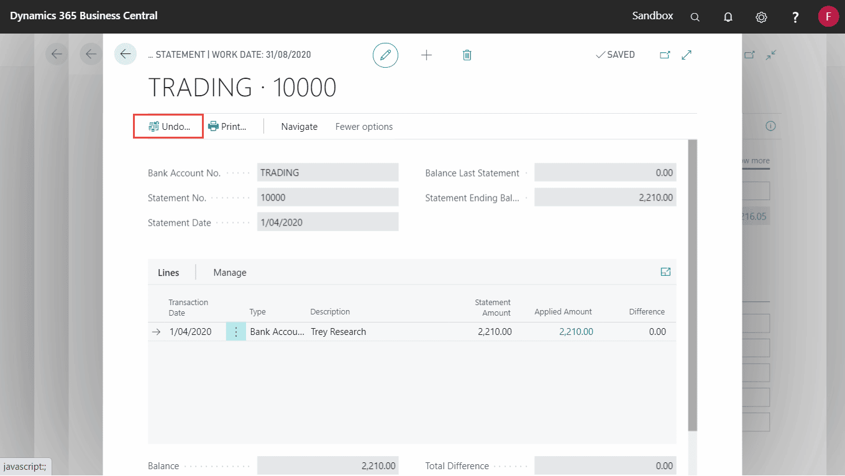Create new record with the plus icon

pyautogui.click(x=426, y=55)
